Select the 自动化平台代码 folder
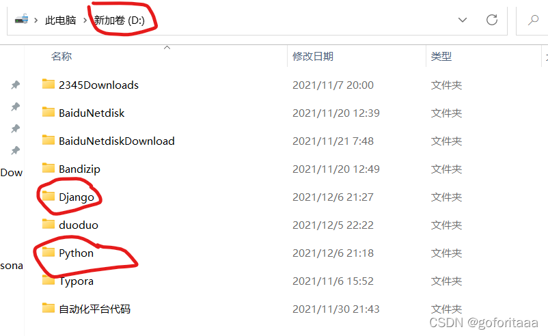 86,309
